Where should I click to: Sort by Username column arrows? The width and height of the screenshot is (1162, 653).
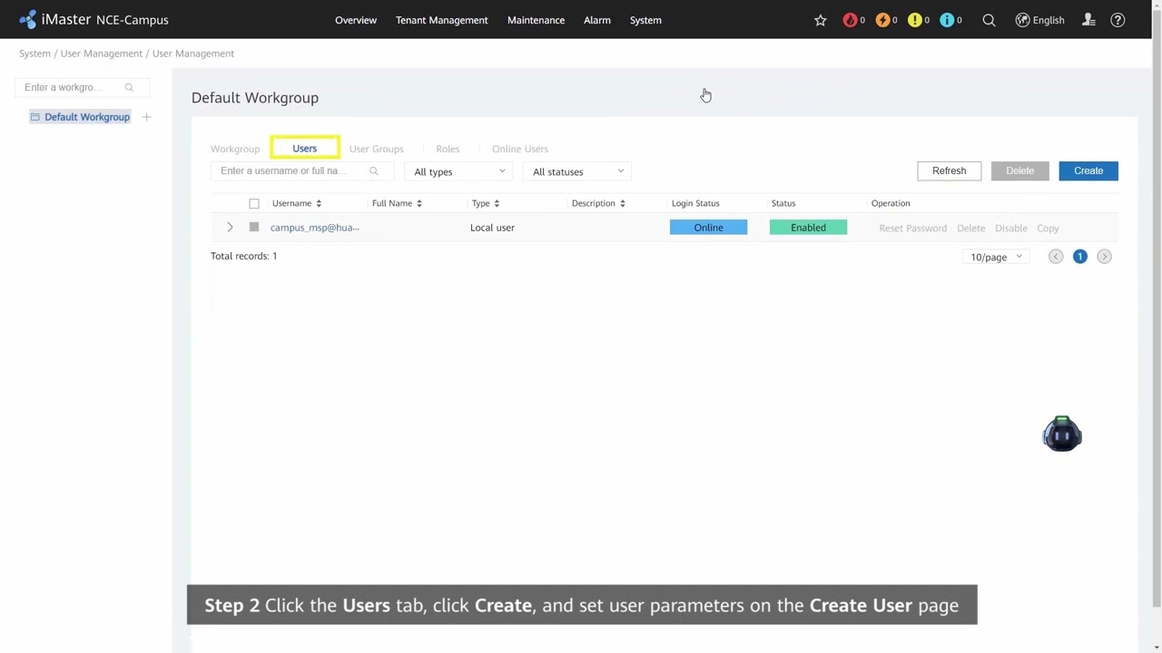pyautogui.click(x=319, y=203)
